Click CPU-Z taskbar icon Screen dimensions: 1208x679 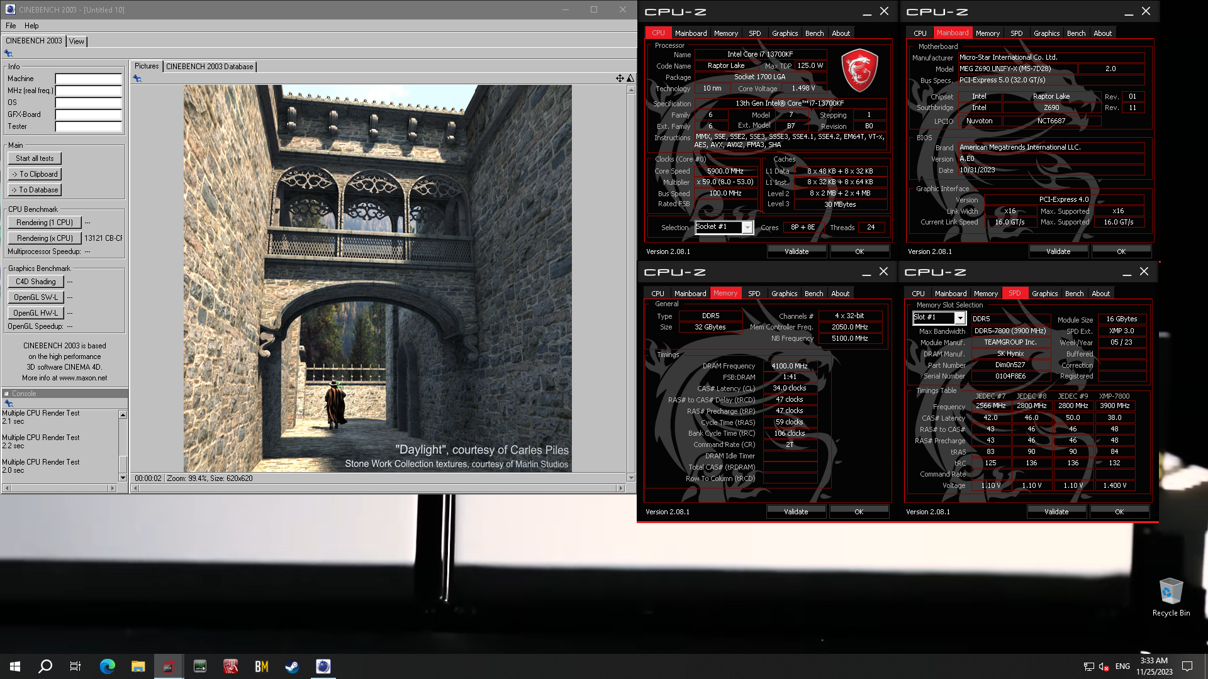pos(169,666)
